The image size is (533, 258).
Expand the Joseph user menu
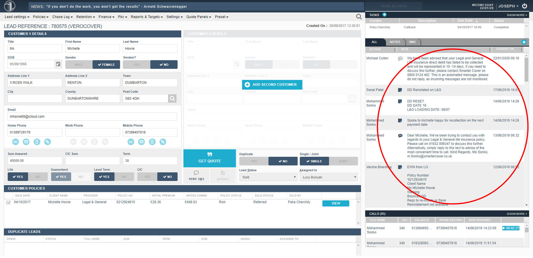(508, 6)
